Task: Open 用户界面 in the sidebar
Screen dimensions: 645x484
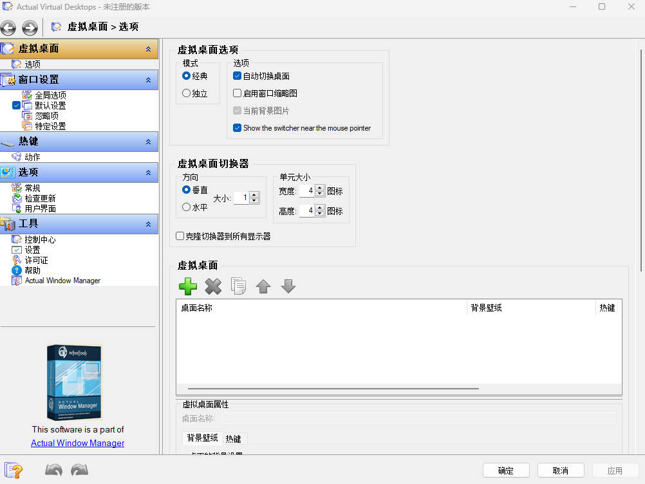Action: click(40, 209)
